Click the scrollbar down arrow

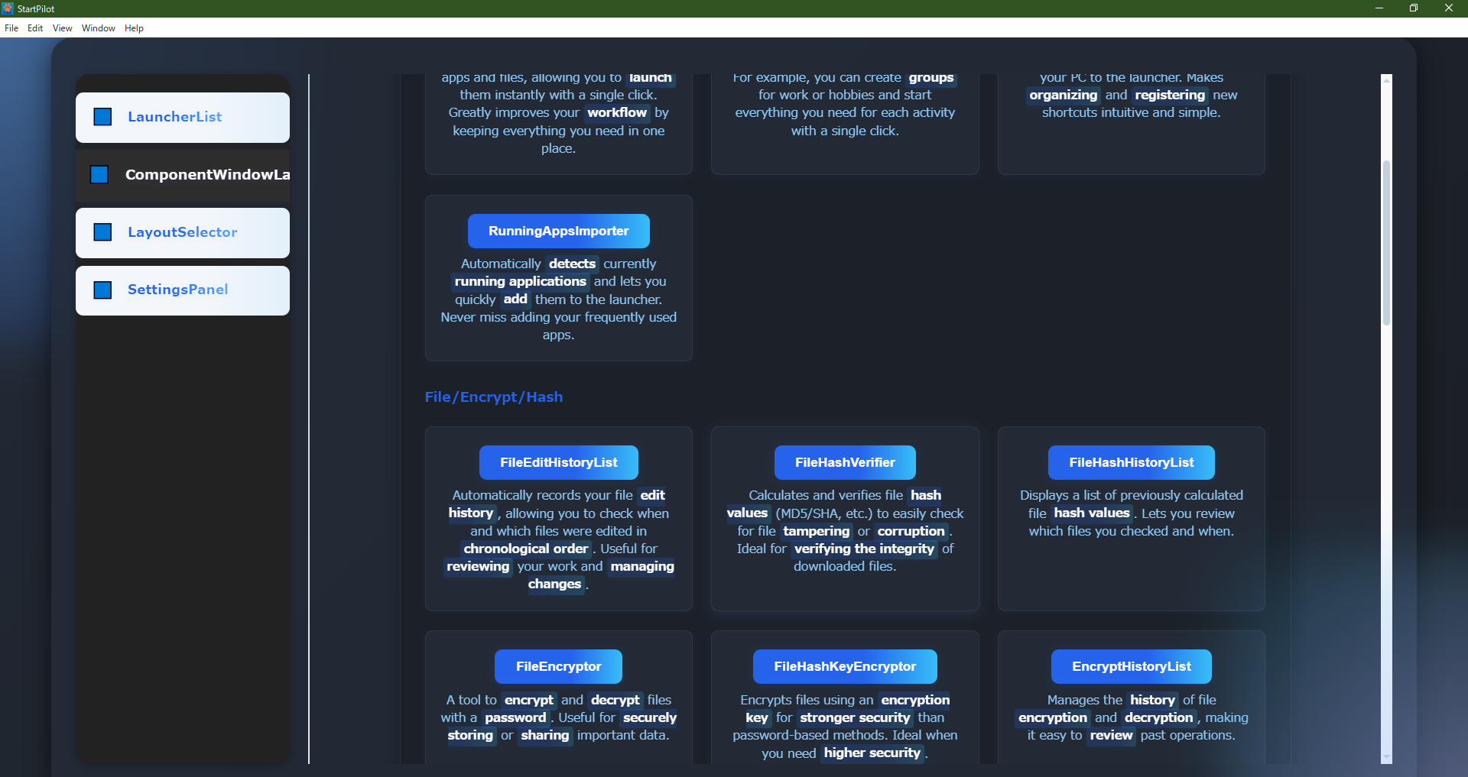tap(1386, 757)
